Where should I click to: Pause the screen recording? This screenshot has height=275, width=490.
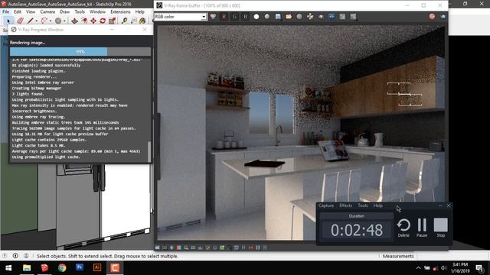click(422, 228)
